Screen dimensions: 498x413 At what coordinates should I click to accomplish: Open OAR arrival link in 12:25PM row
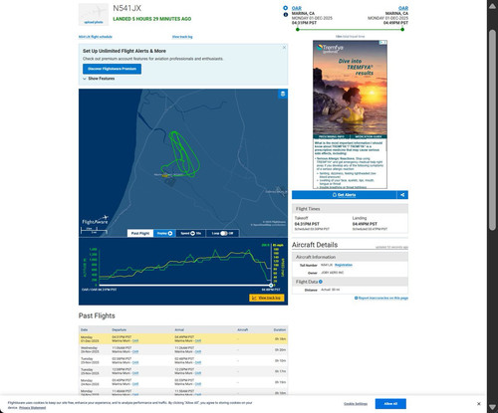point(198,373)
